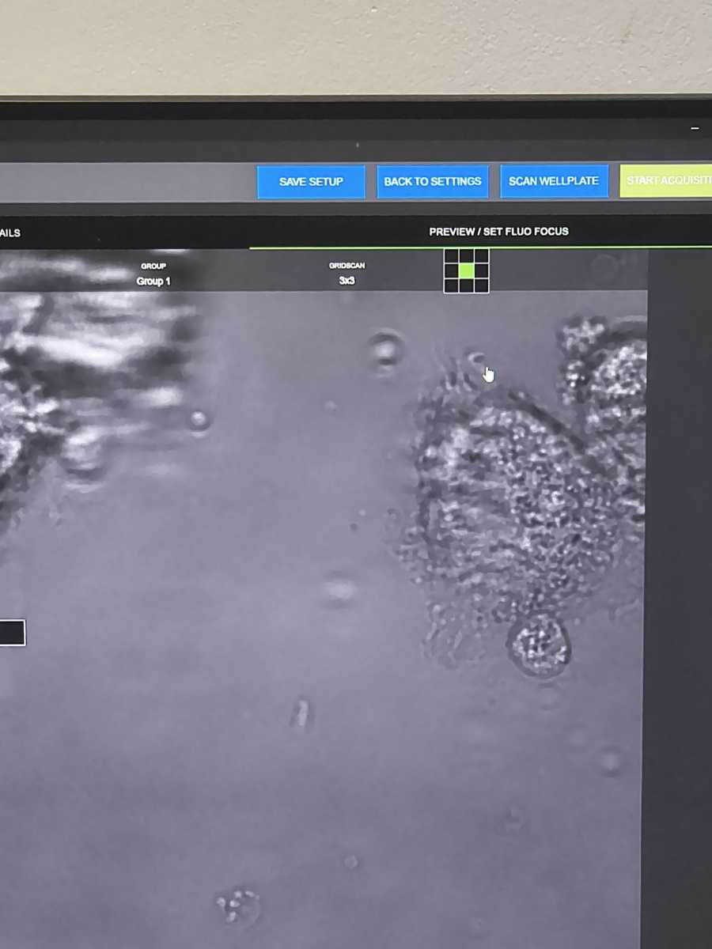Click the Group 1 label
Screen dimensions: 712x949
[153, 282]
